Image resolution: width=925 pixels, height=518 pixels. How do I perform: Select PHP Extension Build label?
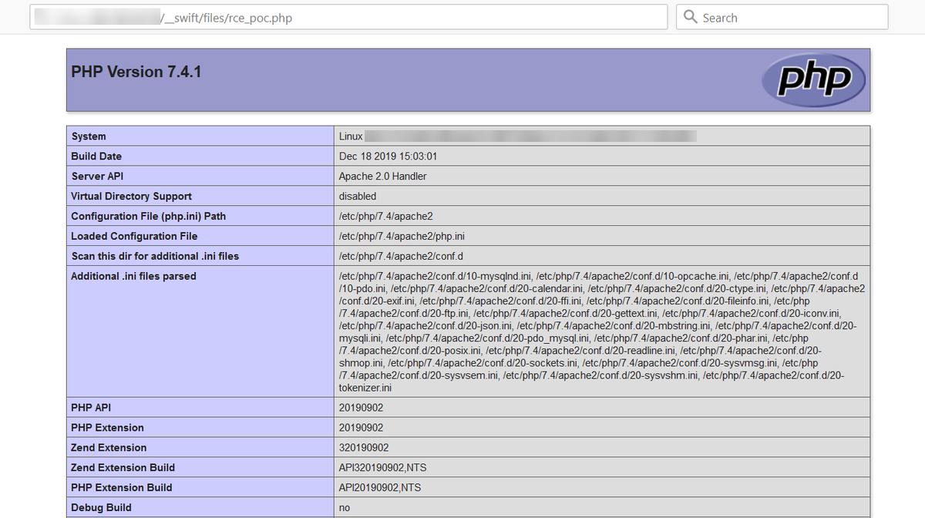pyautogui.click(x=121, y=488)
